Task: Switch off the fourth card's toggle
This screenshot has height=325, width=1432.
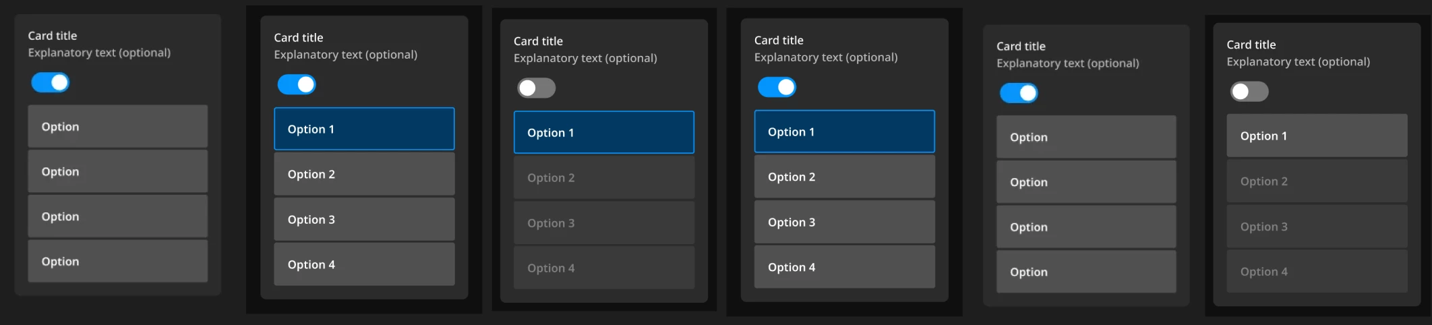Action: tap(777, 87)
